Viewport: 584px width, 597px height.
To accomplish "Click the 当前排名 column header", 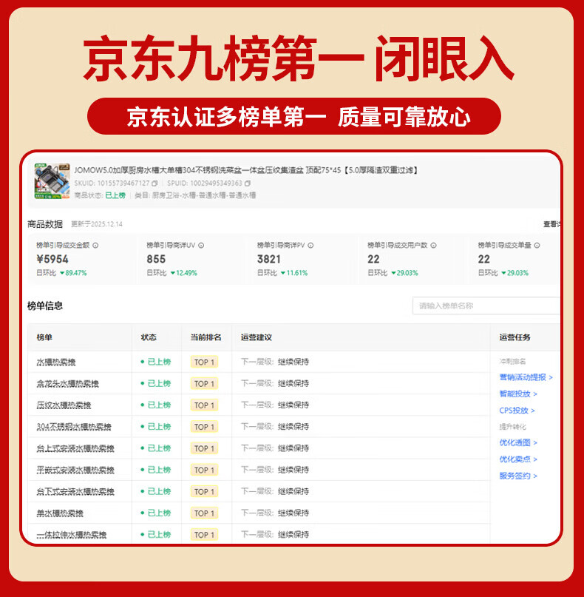I will click(x=206, y=337).
